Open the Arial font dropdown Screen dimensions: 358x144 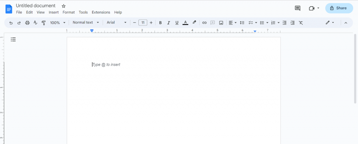tap(116, 22)
